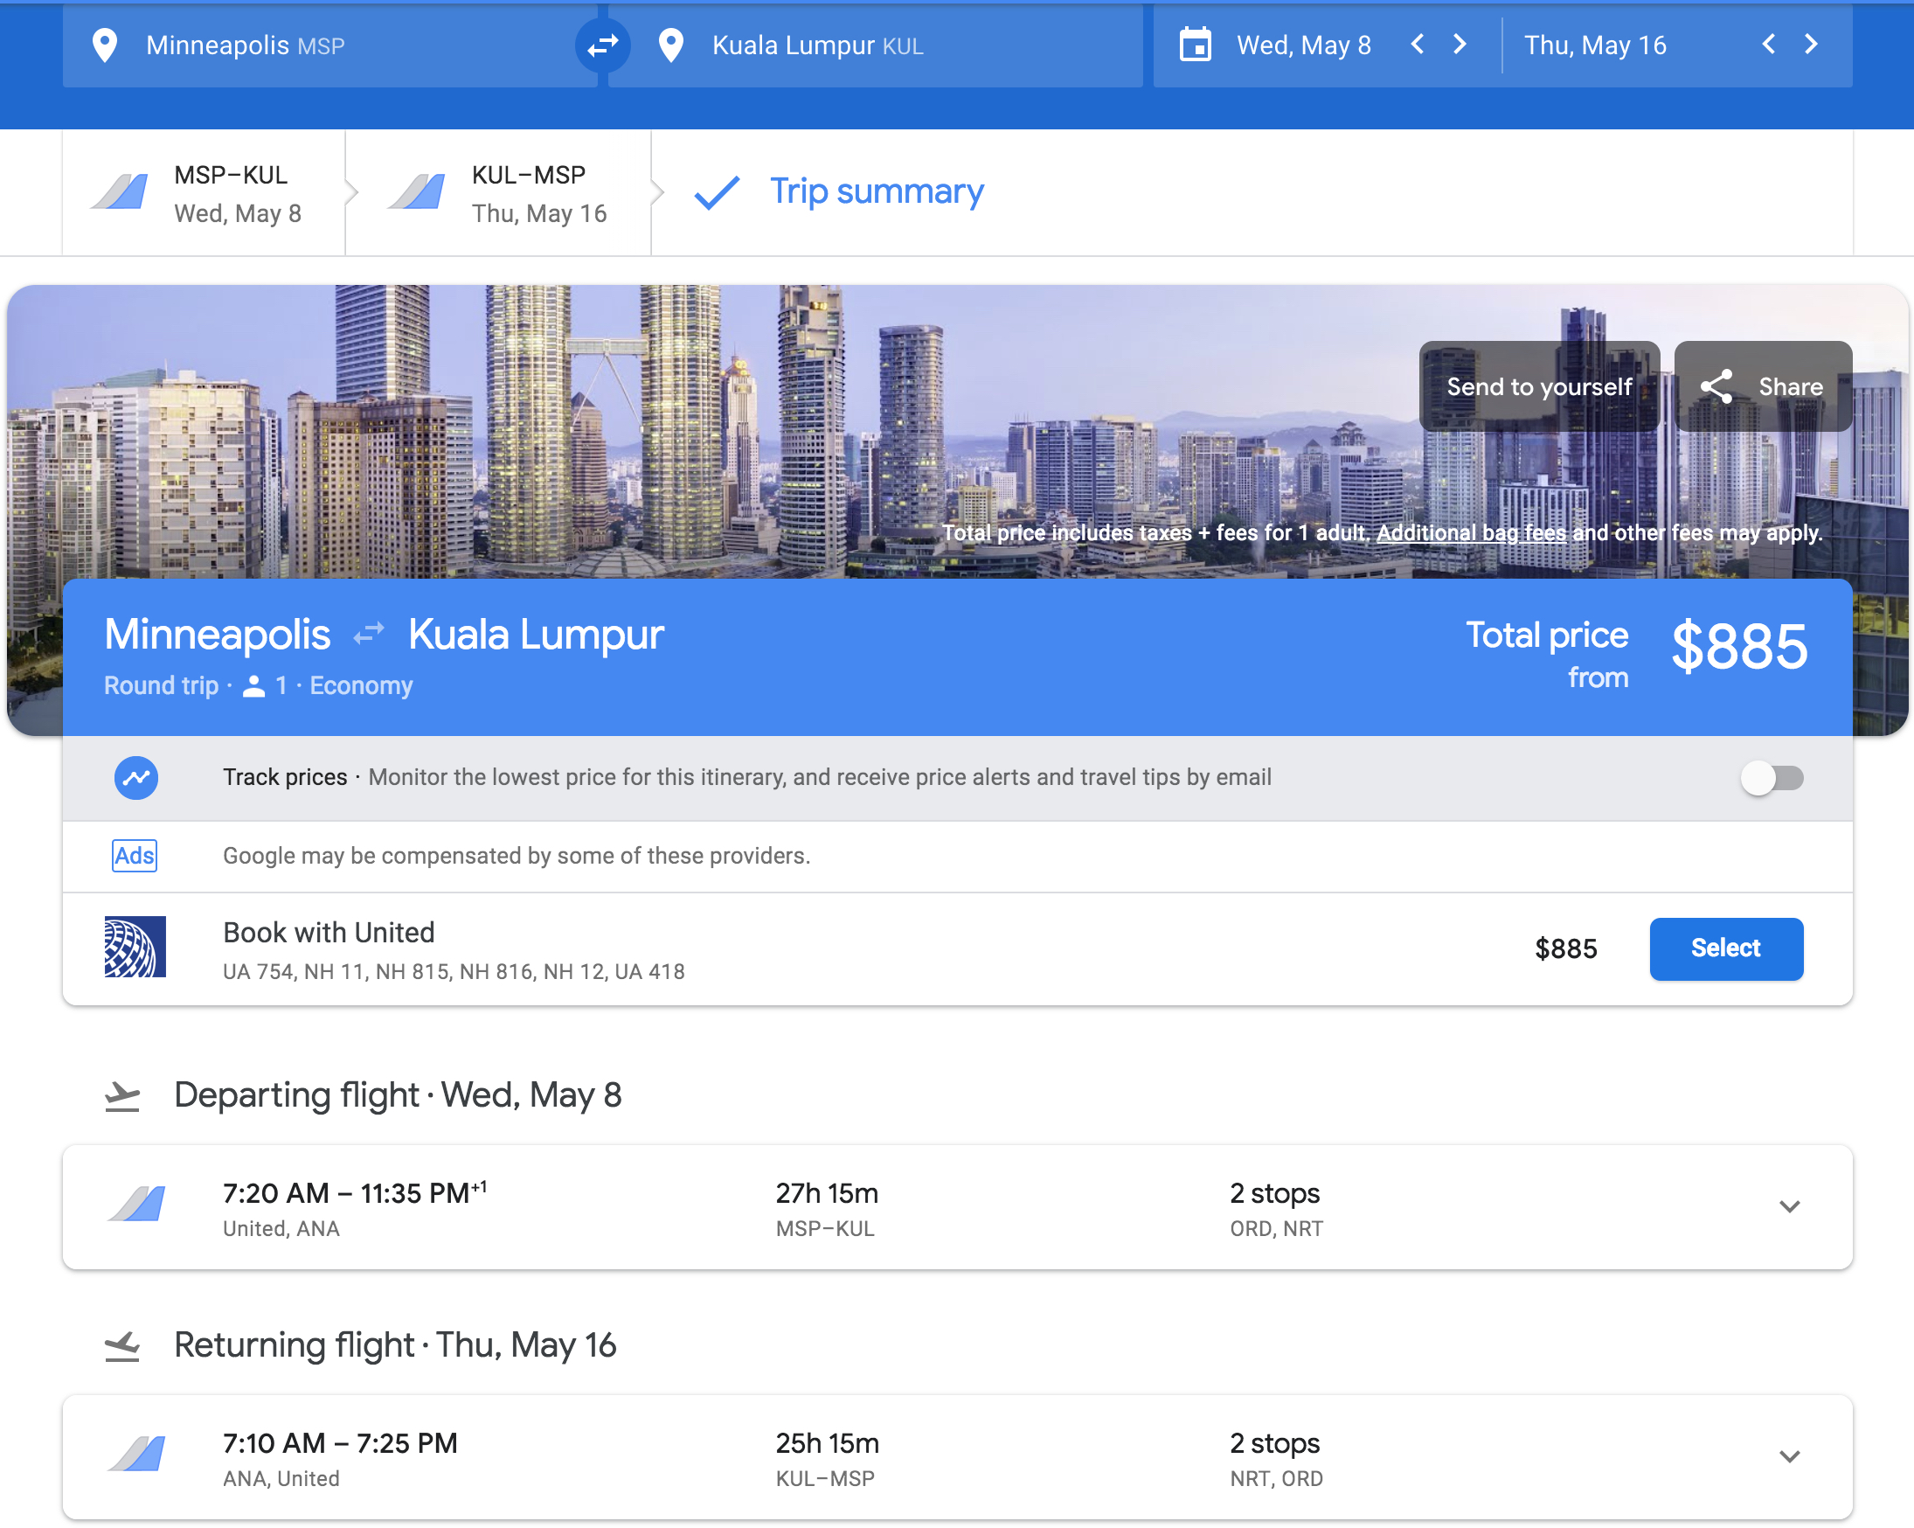
Task: Share this itinerary
Action: click(x=1763, y=387)
